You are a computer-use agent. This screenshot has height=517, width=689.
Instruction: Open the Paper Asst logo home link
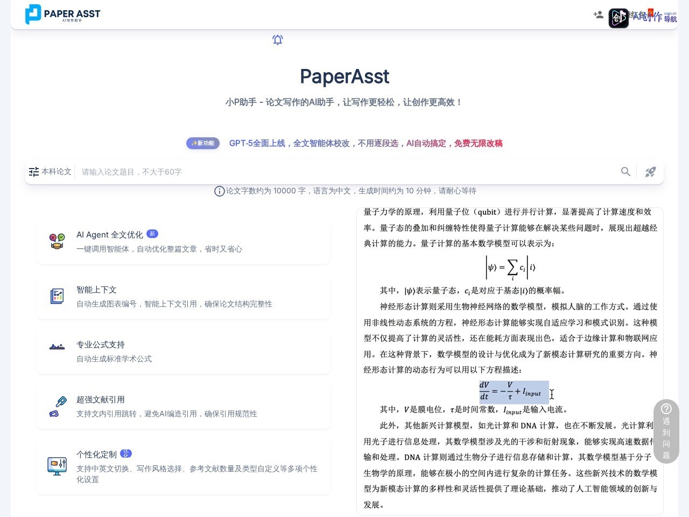pos(62,15)
